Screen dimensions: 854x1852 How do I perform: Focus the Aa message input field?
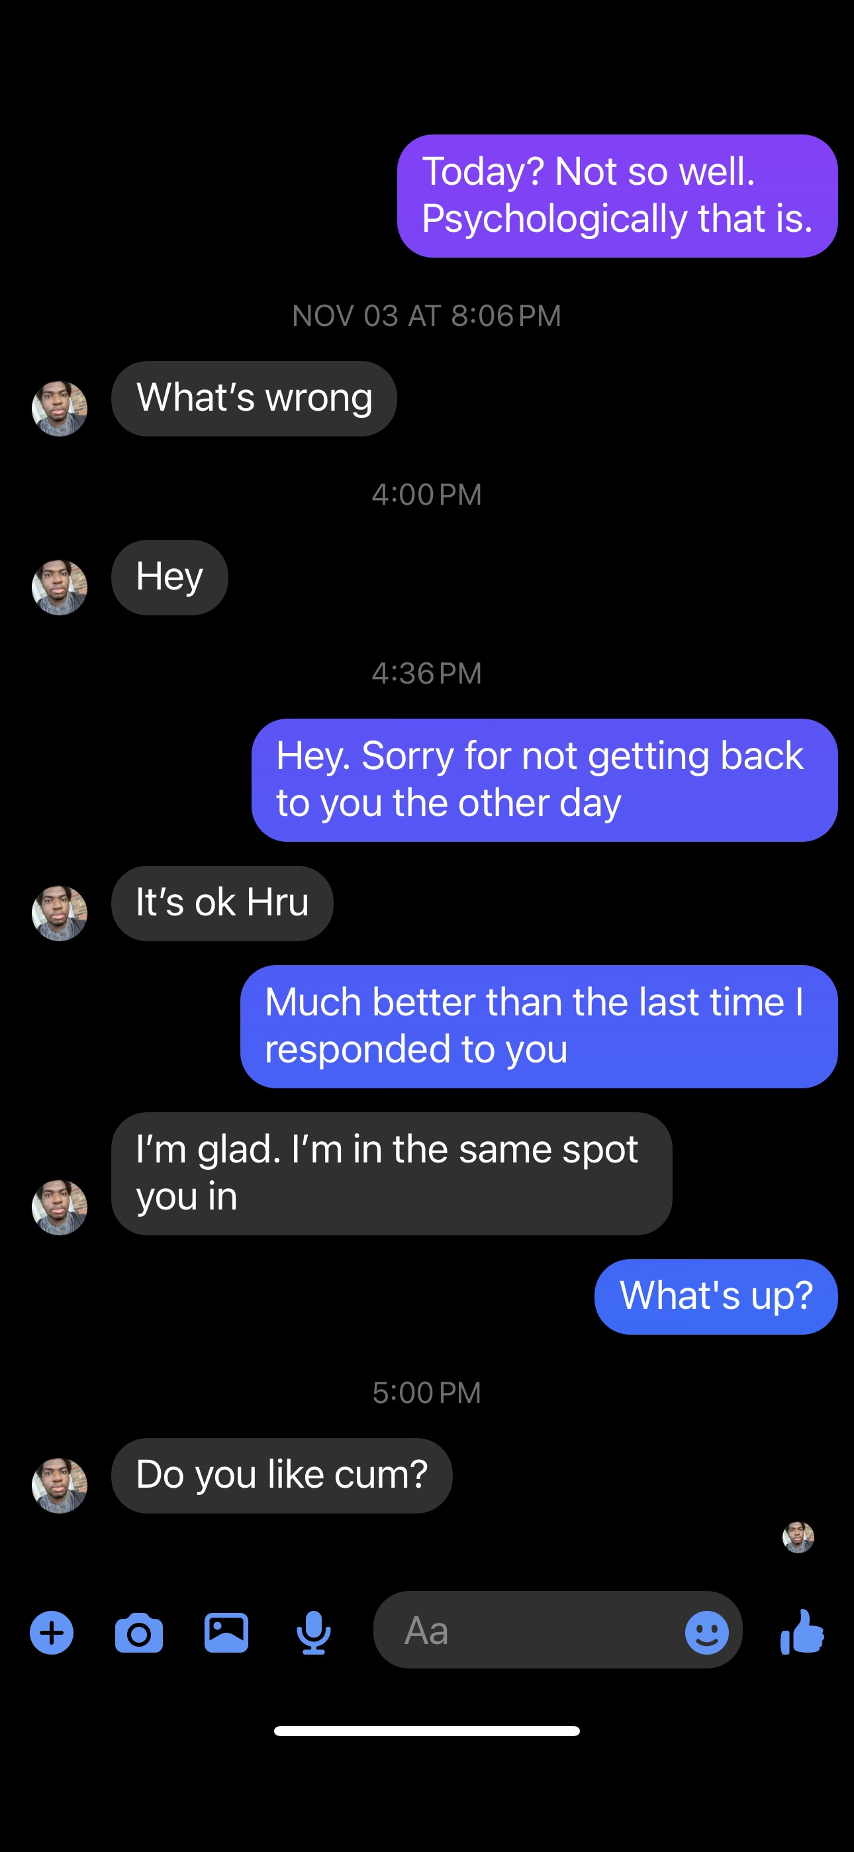tap(532, 1631)
